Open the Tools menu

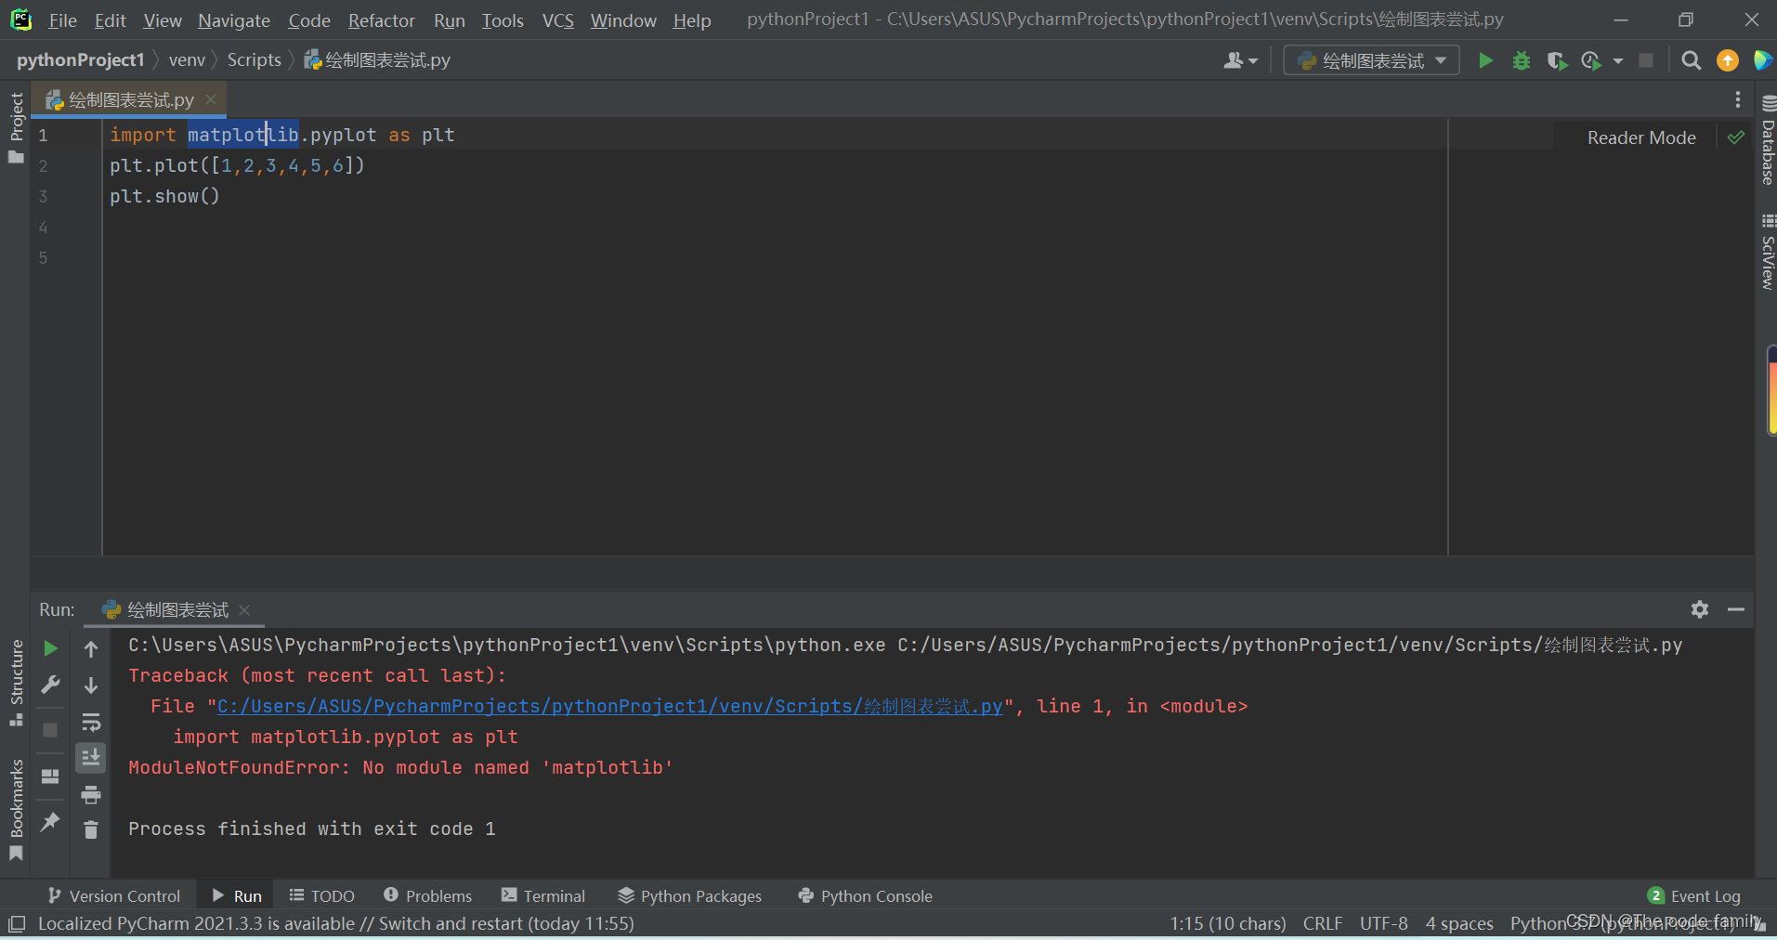click(x=503, y=20)
